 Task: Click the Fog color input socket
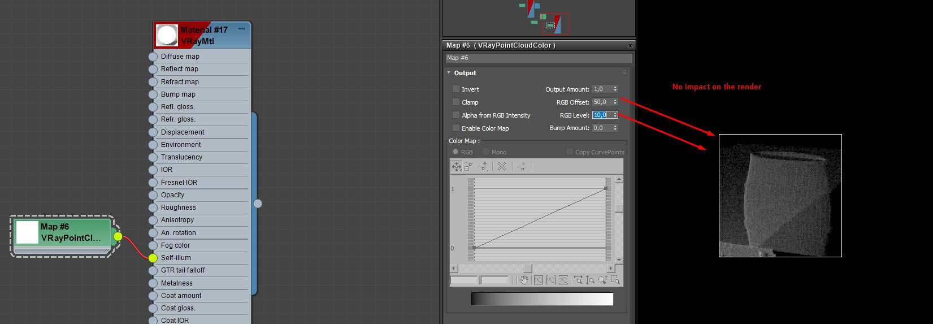(153, 245)
